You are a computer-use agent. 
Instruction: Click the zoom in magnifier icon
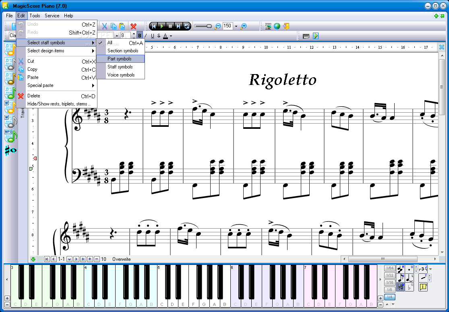tap(243, 26)
